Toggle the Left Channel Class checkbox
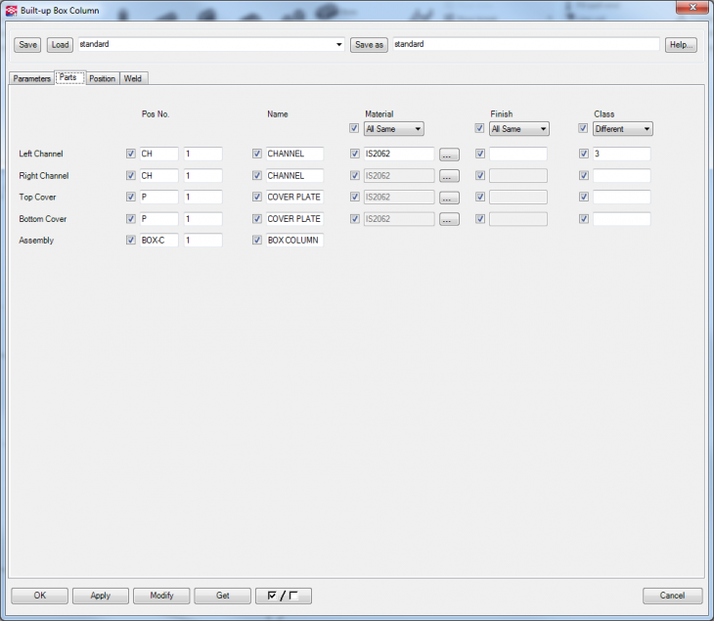Screen dimensions: 714x621 tap(584, 154)
